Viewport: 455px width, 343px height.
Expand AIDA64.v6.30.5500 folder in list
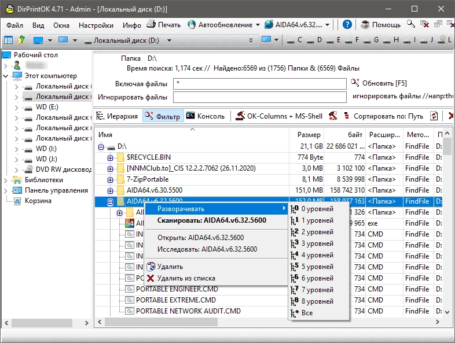[110, 191]
